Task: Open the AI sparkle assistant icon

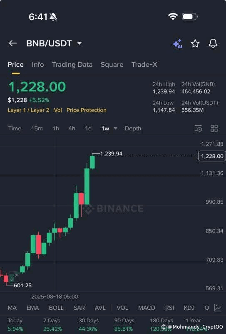Action: point(177,43)
